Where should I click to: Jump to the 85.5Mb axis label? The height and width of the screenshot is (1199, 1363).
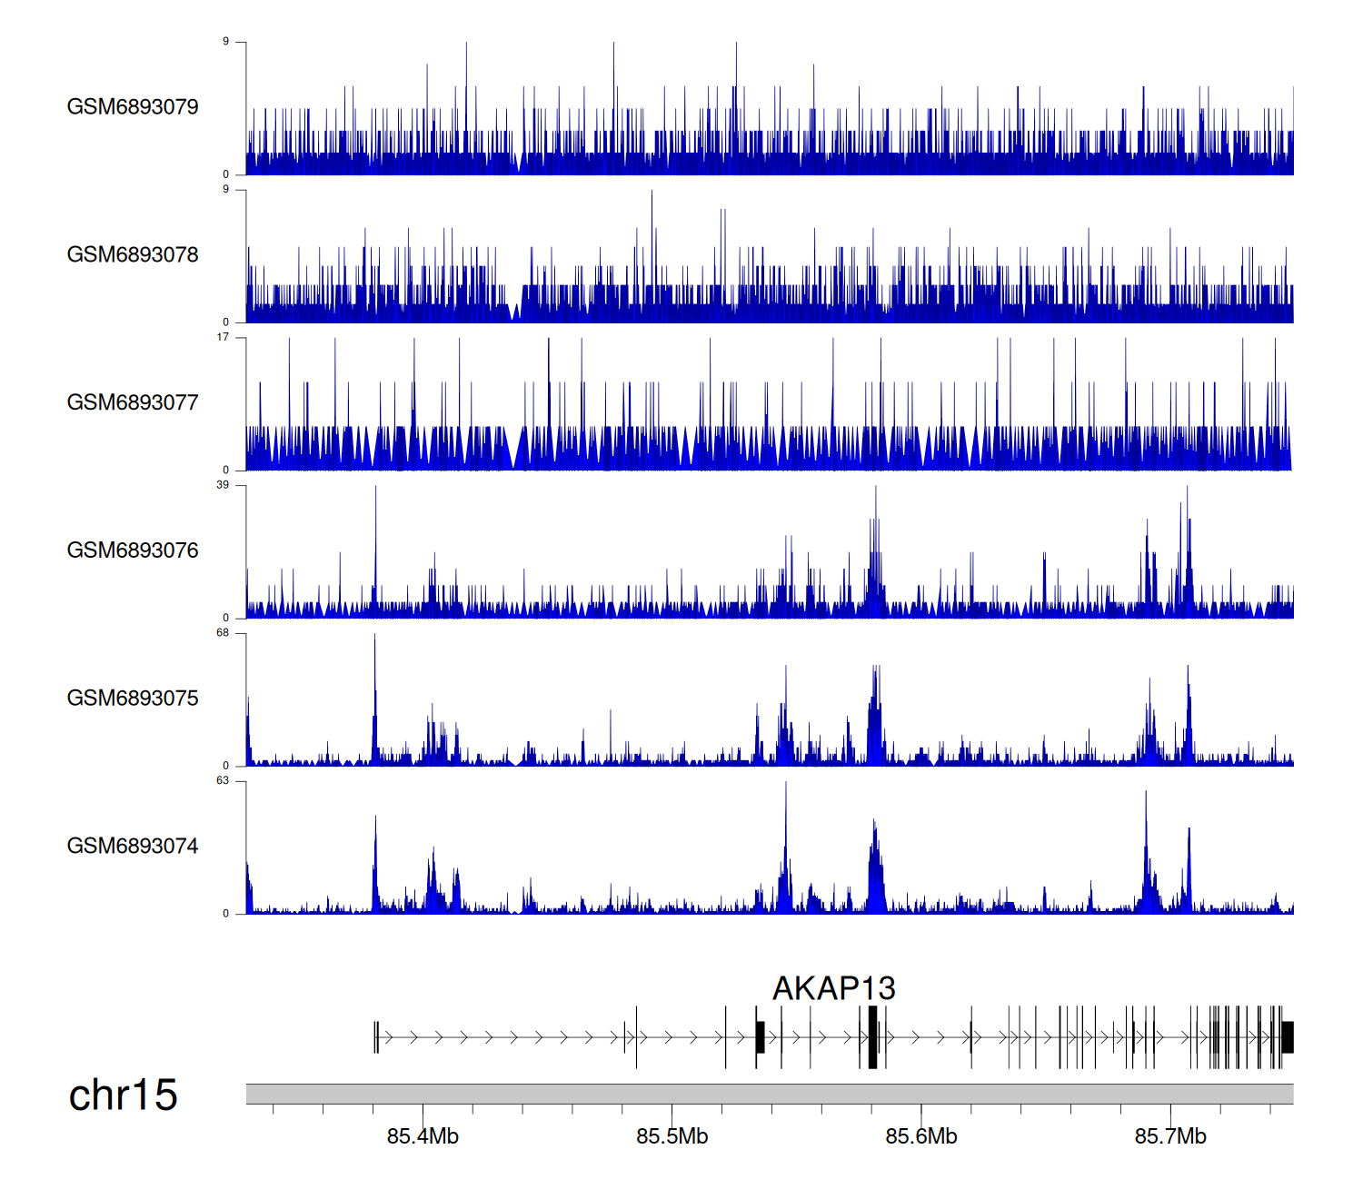672,1136
